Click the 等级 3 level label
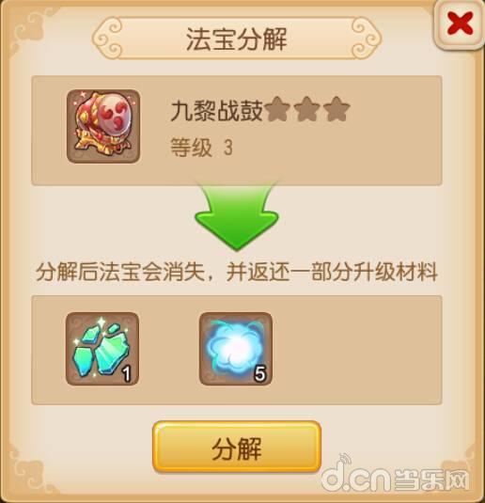The width and height of the screenshot is (485, 503). 201,148
